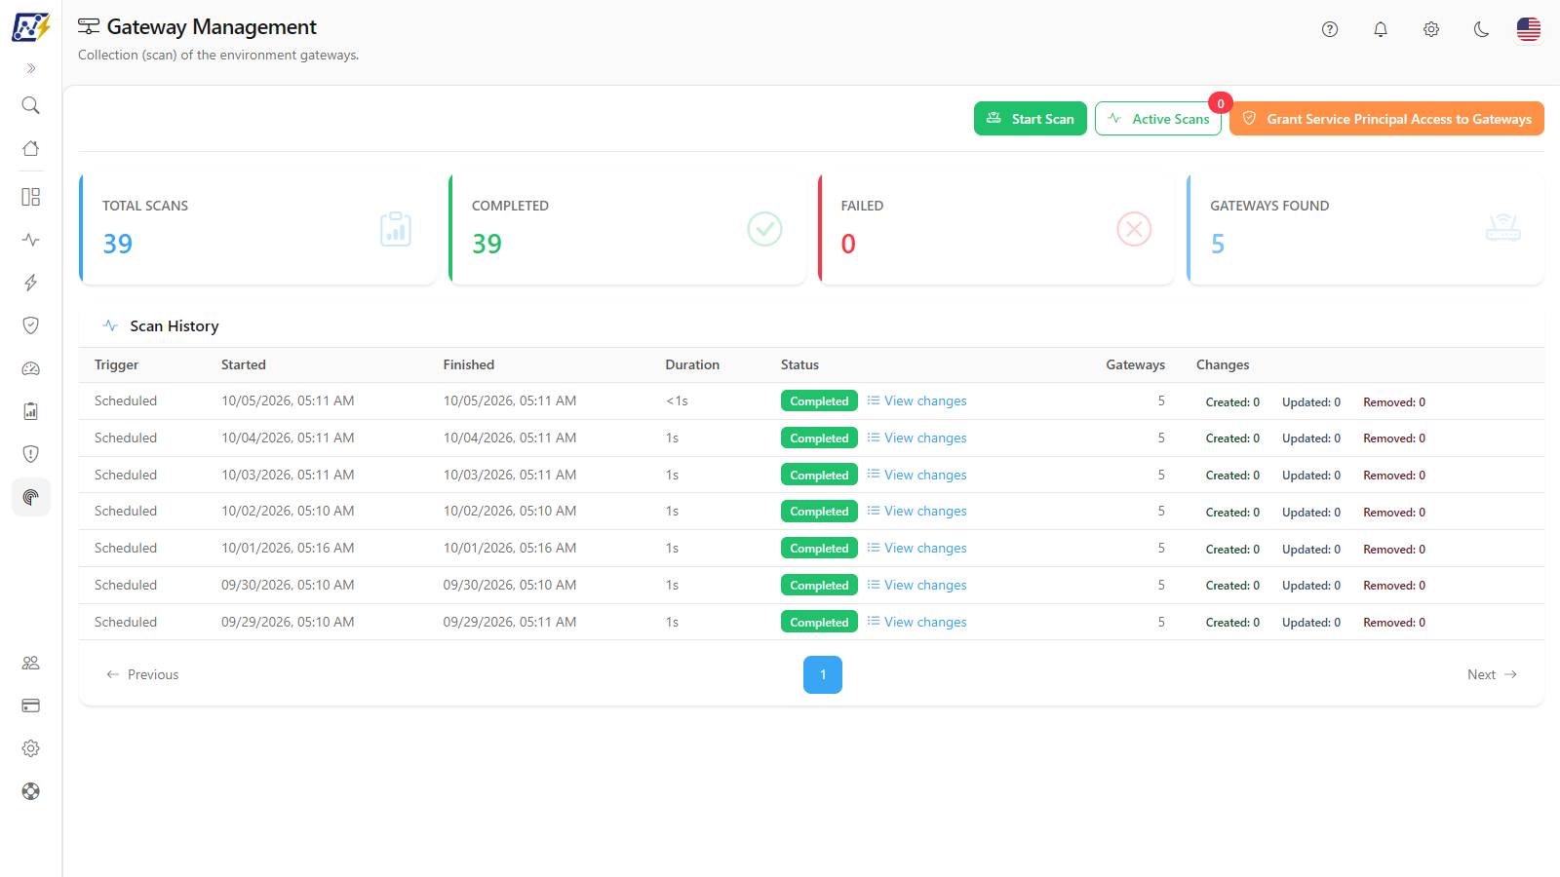View changes for the 10/02/2026 scan

[916, 511]
